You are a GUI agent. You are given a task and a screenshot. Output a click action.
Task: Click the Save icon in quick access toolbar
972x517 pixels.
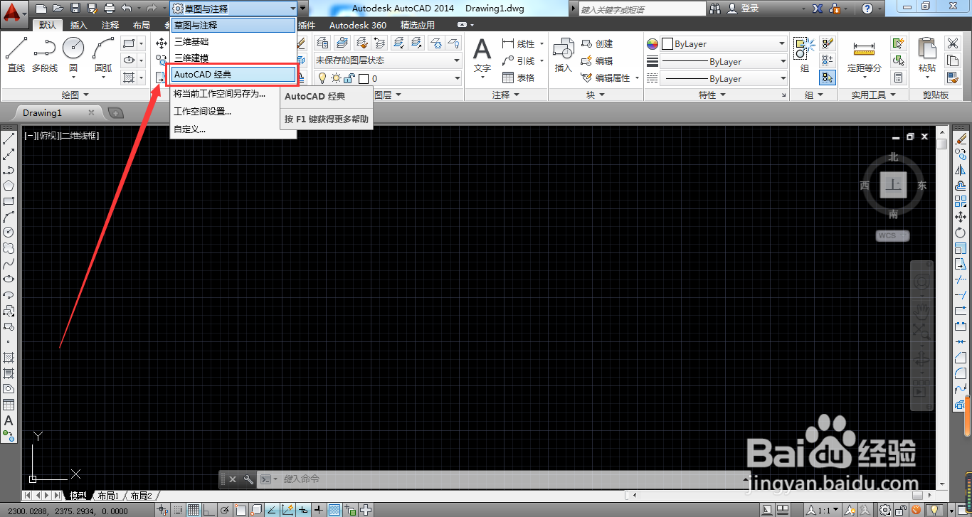(75, 9)
